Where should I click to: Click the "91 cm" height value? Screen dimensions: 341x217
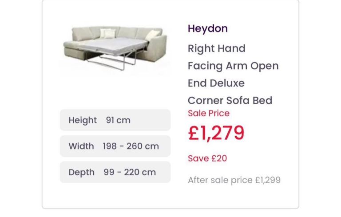click(118, 120)
